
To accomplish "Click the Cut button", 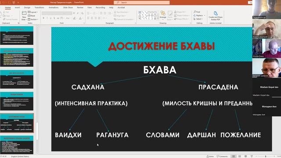I will pos(6,12).
